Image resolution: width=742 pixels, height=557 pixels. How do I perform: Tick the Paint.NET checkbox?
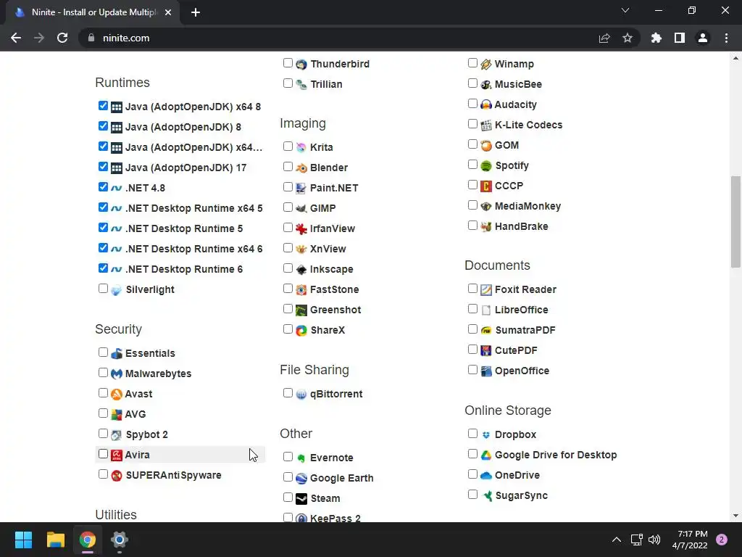tap(288, 187)
